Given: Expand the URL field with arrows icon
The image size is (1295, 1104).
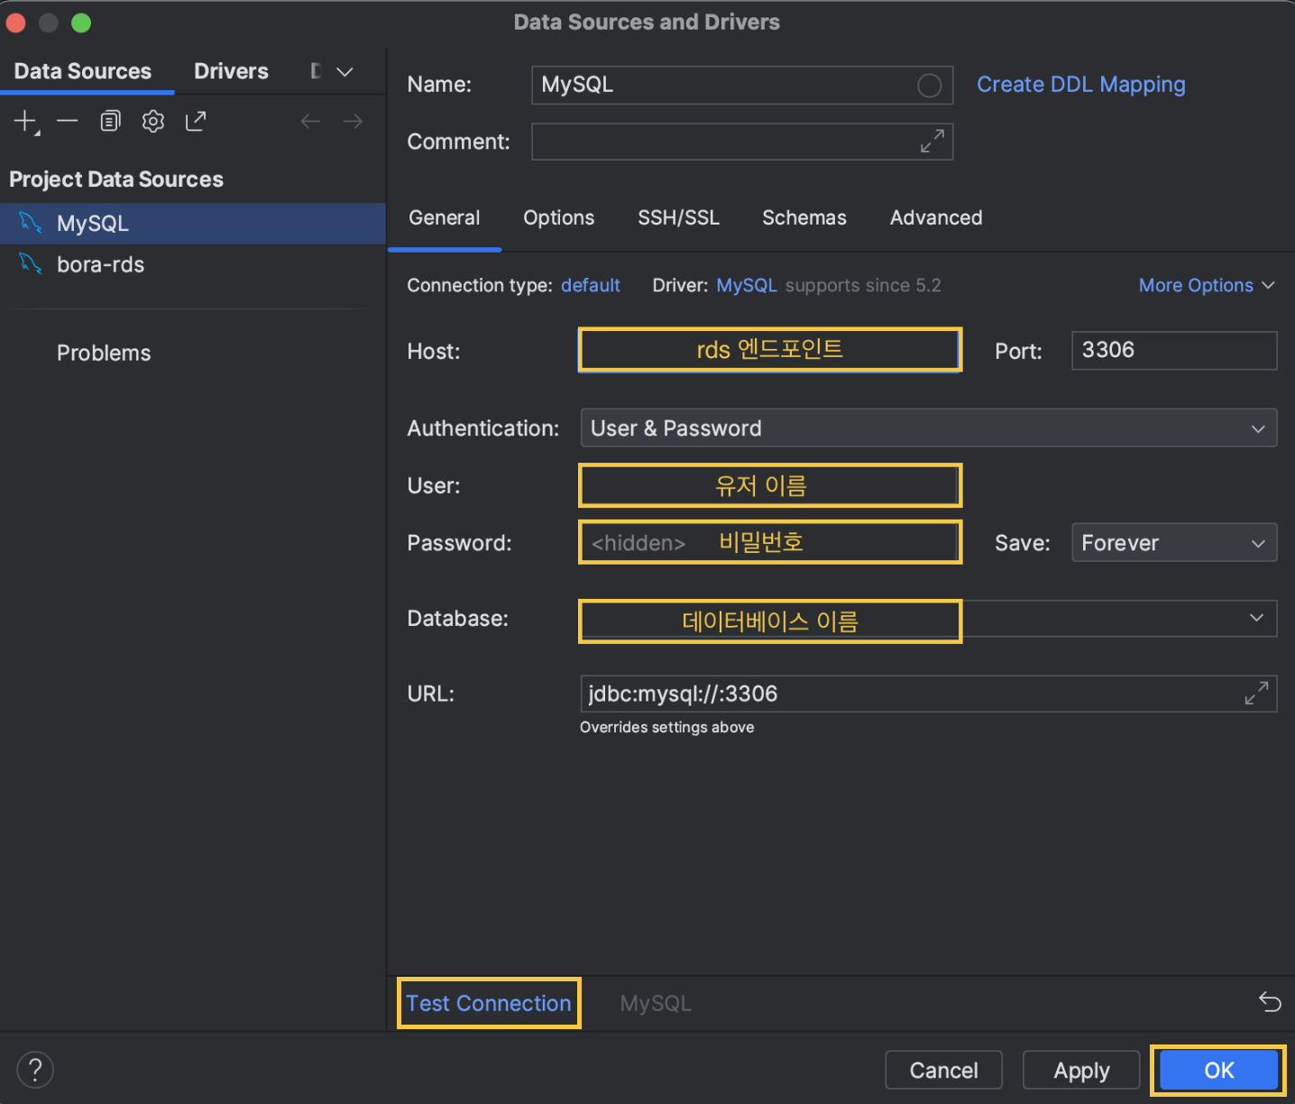Looking at the screenshot, I should tap(1256, 693).
